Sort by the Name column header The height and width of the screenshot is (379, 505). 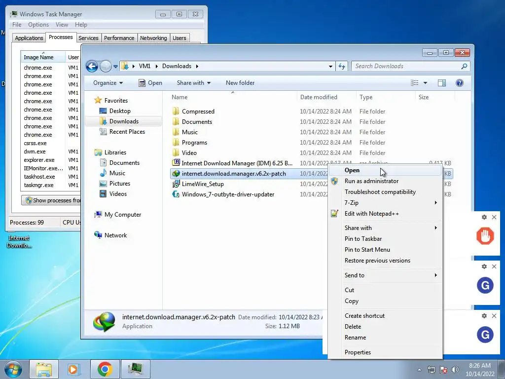pyautogui.click(x=233, y=97)
